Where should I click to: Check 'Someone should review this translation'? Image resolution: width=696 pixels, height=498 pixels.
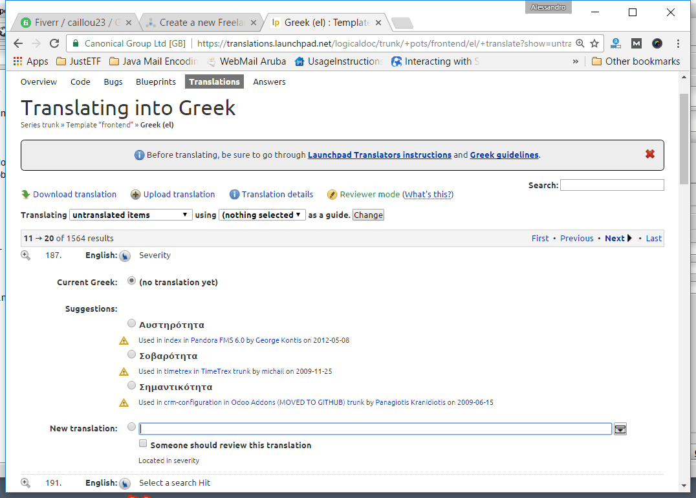[143, 444]
